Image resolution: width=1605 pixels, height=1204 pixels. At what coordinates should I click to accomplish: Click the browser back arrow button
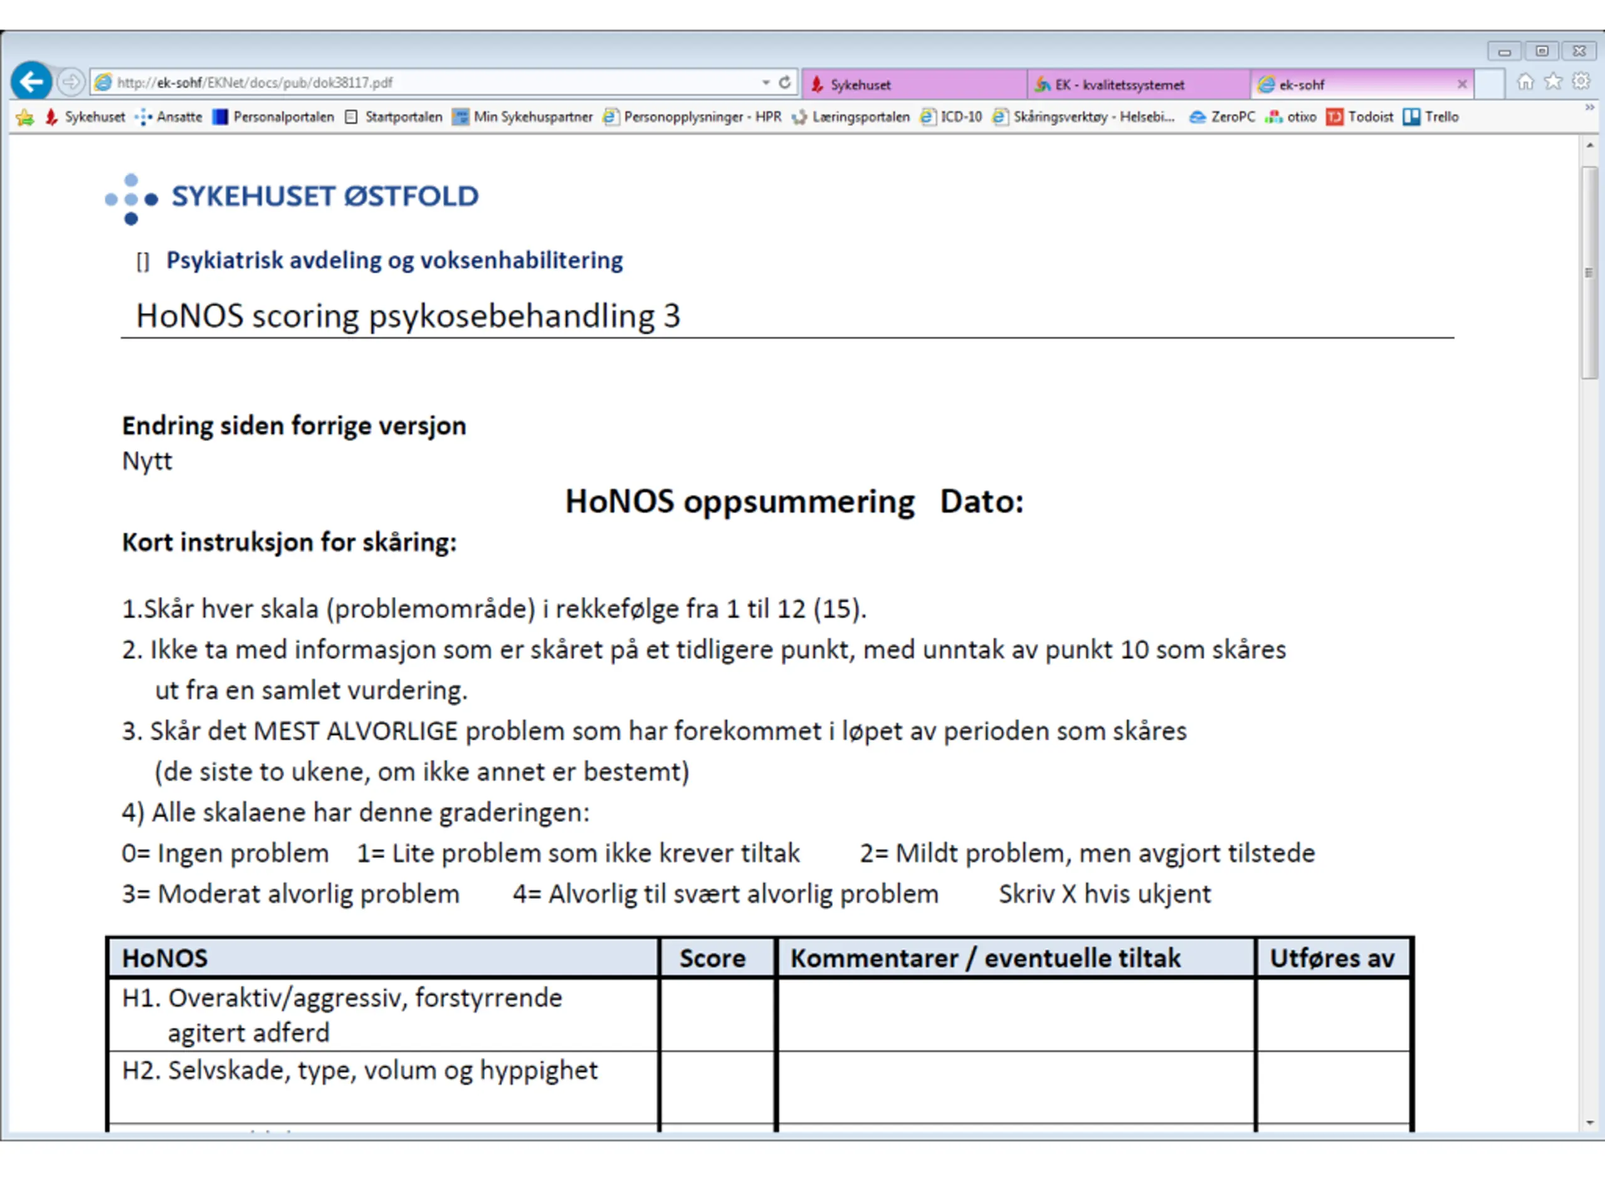(x=31, y=82)
